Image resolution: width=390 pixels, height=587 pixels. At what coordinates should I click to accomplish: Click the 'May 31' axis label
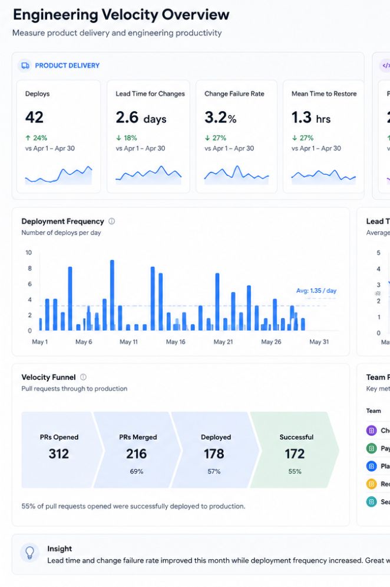point(319,342)
